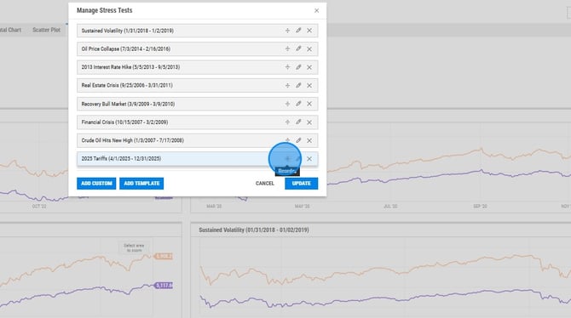The width and height of the screenshot is (571, 318).
Task: Click Sustained Volatility chart title in background
Action: (x=254, y=230)
